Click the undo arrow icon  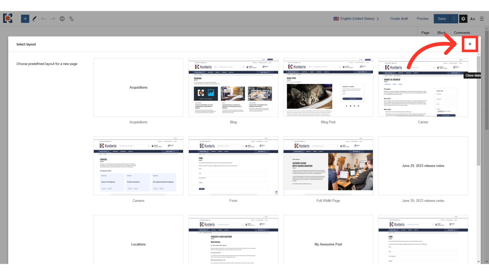point(44,19)
